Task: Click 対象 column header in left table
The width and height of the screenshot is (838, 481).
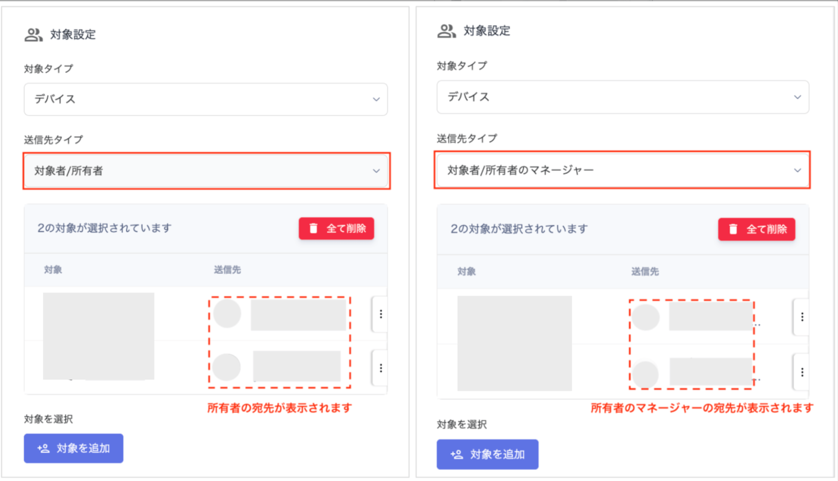Action: click(53, 270)
